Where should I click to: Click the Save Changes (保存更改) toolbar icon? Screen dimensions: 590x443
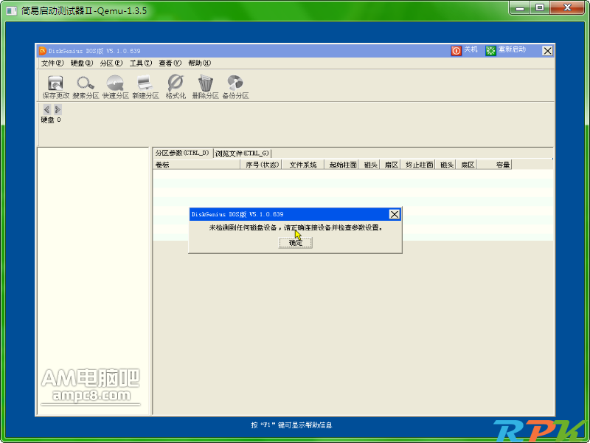pos(56,87)
